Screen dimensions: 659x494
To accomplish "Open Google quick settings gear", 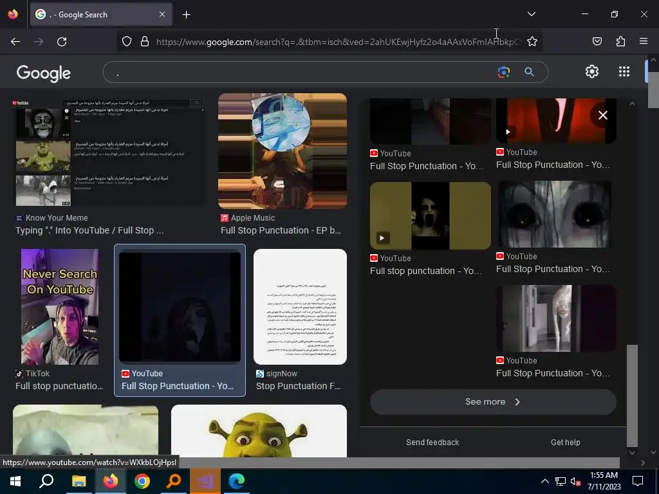I will pyautogui.click(x=592, y=71).
